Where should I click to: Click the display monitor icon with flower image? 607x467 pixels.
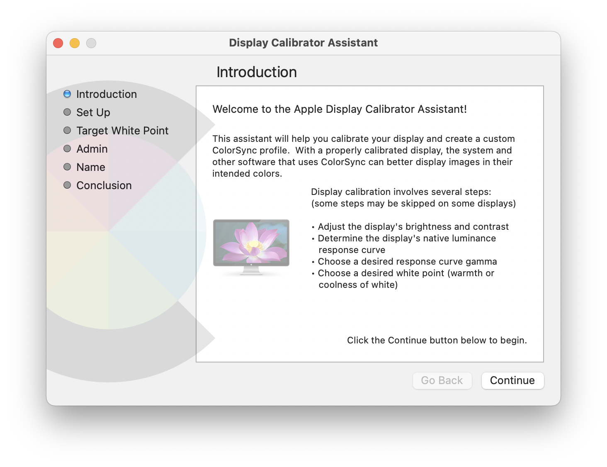click(251, 245)
